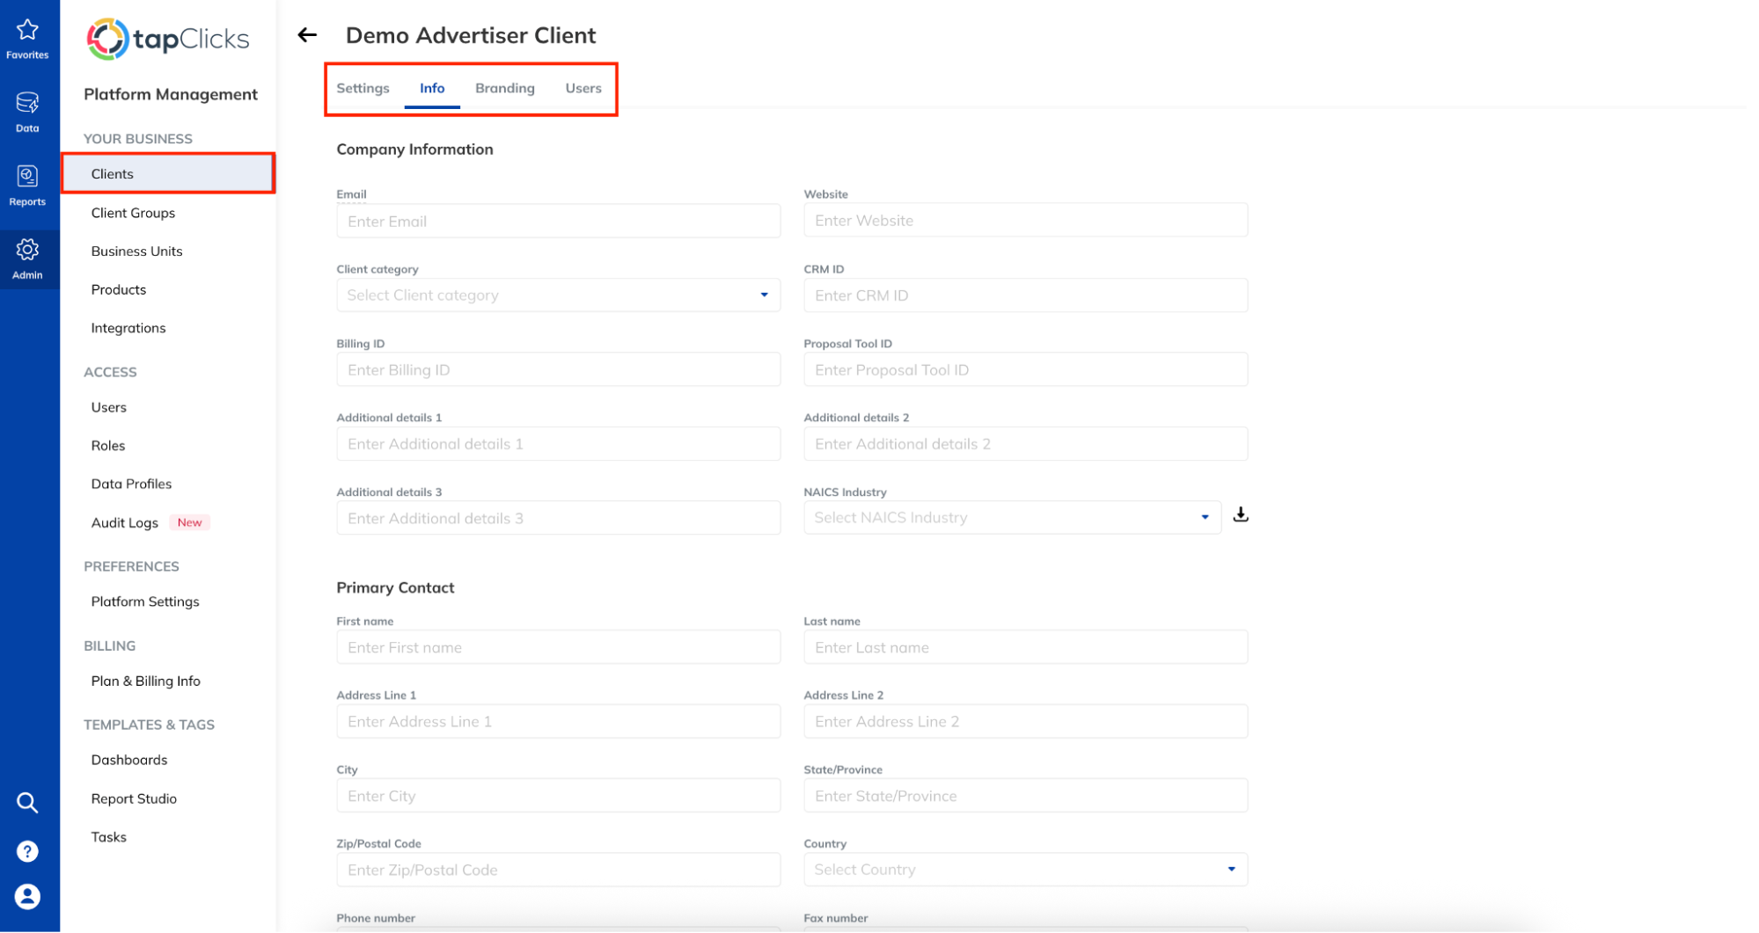Expand the NAICS Industry selector
Image resolution: width=1759 pixels, height=933 pixels.
coord(1205,517)
